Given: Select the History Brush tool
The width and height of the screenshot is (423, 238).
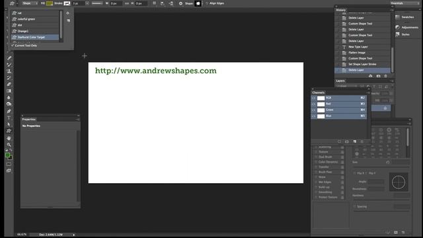Looking at the screenshot, I should tap(9, 78).
